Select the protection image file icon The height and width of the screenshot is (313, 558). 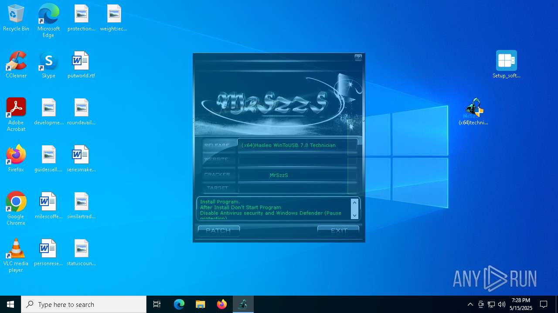click(82, 18)
